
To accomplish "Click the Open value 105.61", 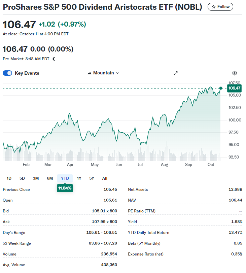I will [110, 200].
